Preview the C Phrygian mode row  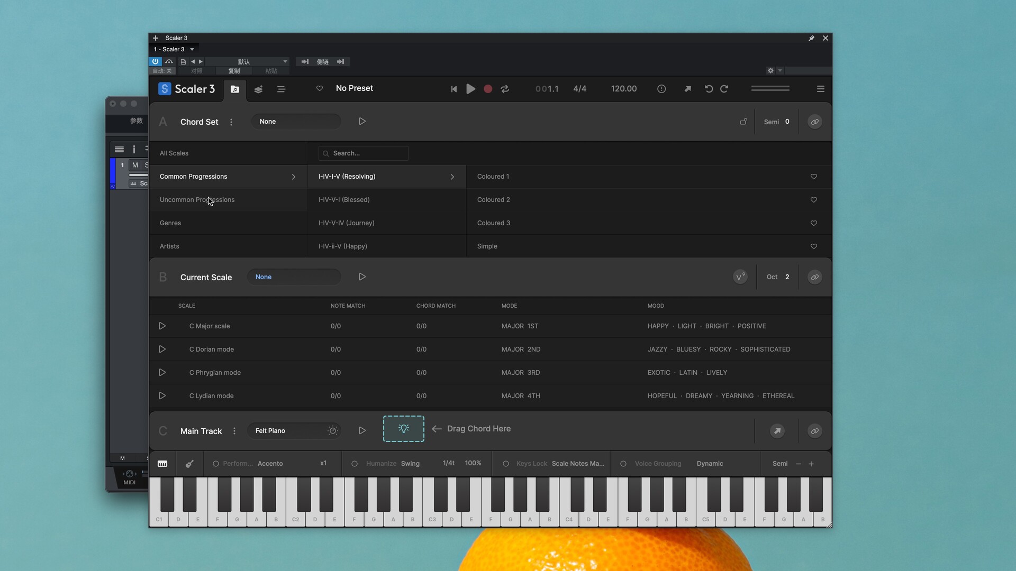[x=162, y=373]
